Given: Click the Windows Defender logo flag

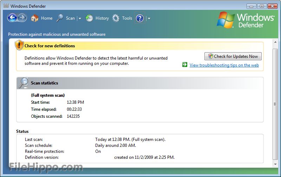Looking at the screenshot, I should pos(226,20).
